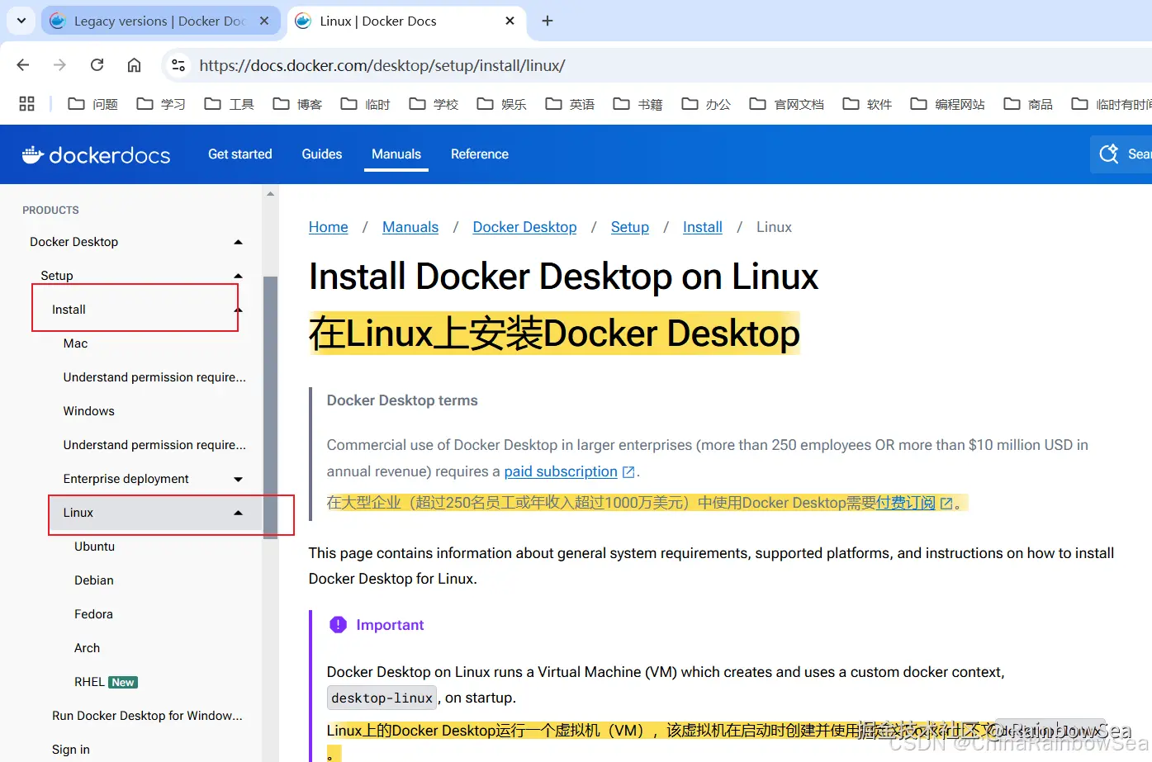Screen dimensions: 1152x762
Task: Open the 问题 bookmark folder
Action: coord(92,104)
